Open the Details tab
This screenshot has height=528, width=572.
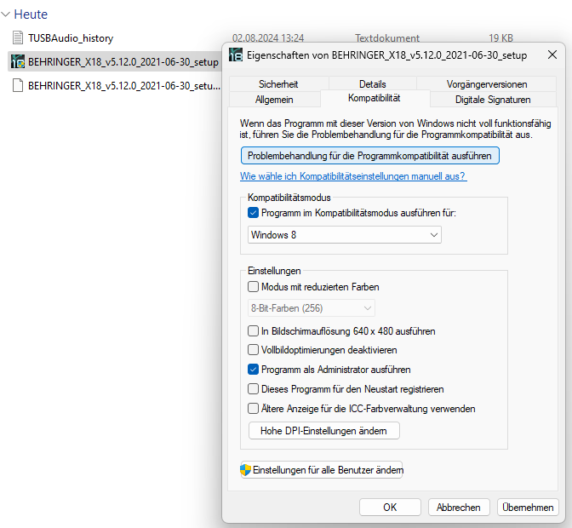(x=373, y=84)
